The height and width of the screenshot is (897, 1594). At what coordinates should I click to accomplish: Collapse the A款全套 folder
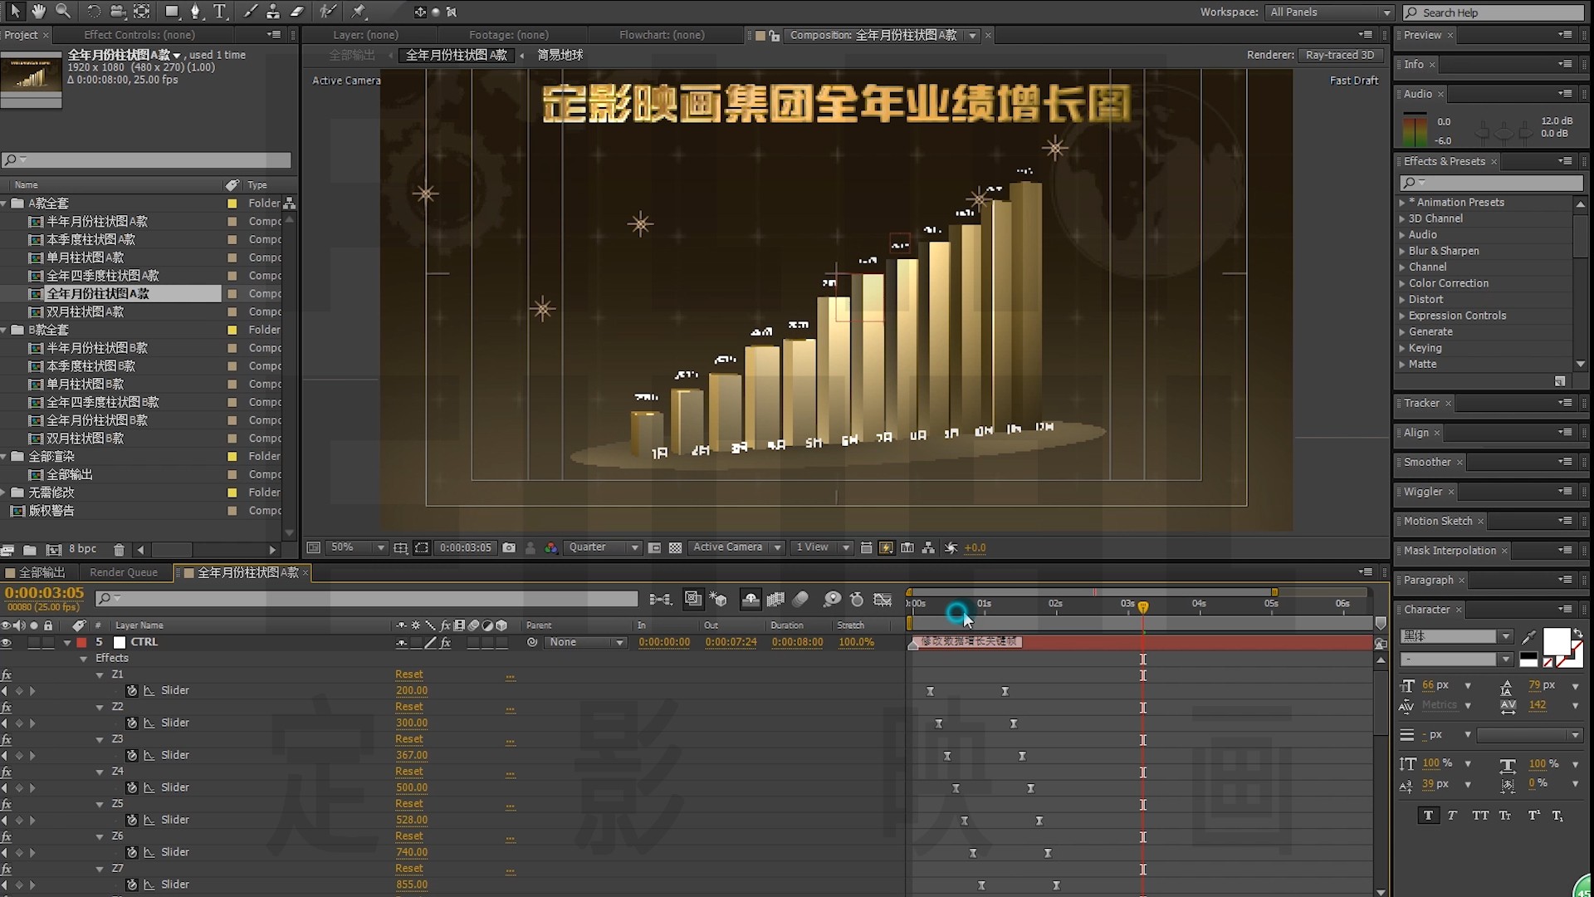(5, 203)
